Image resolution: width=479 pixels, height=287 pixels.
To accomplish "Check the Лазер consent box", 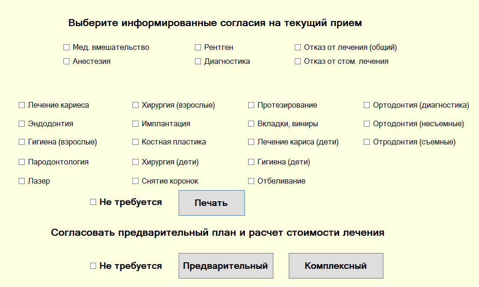I will click(x=21, y=181).
